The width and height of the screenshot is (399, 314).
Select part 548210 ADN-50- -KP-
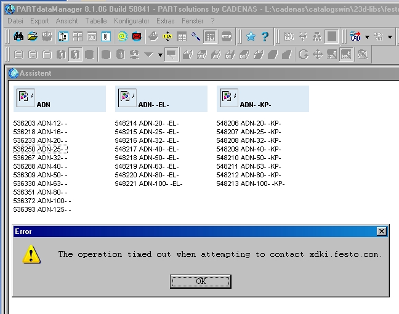[x=249, y=158]
